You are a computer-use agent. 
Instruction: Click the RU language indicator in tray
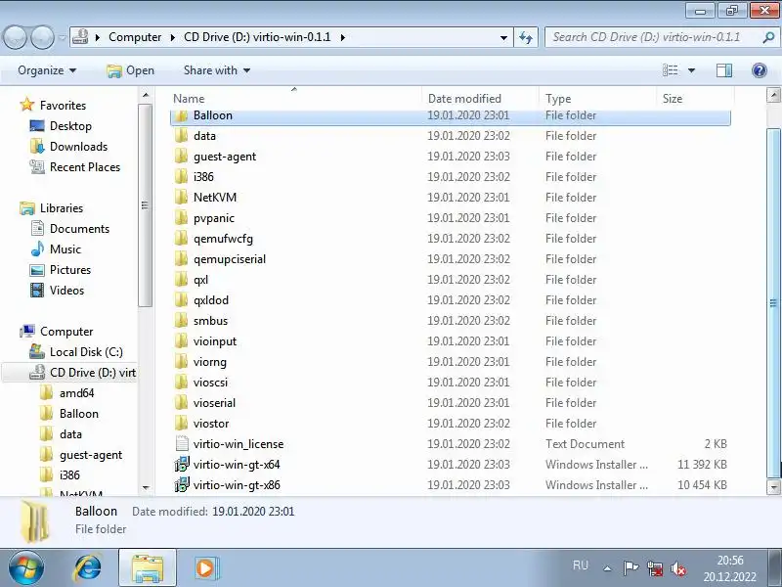pyautogui.click(x=581, y=565)
